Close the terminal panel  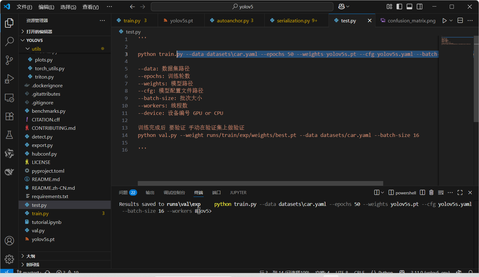click(470, 193)
